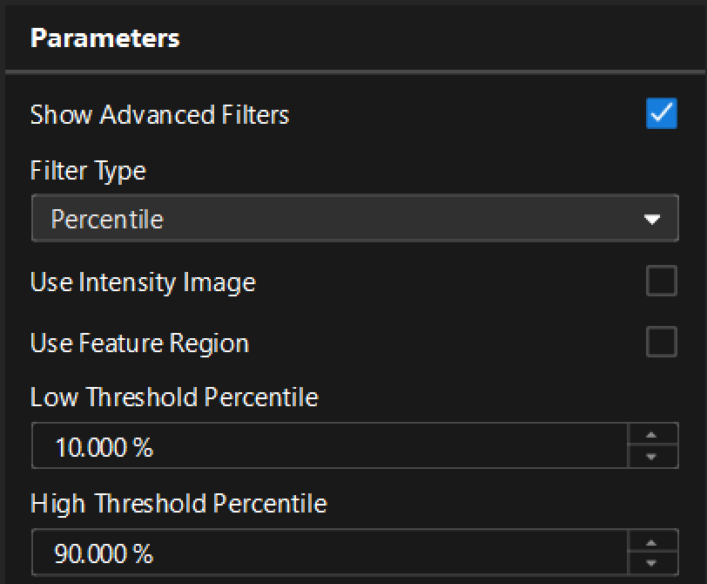This screenshot has width=707, height=584.
Task: Enable the Use Feature Region checkbox
Action: coord(661,343)
